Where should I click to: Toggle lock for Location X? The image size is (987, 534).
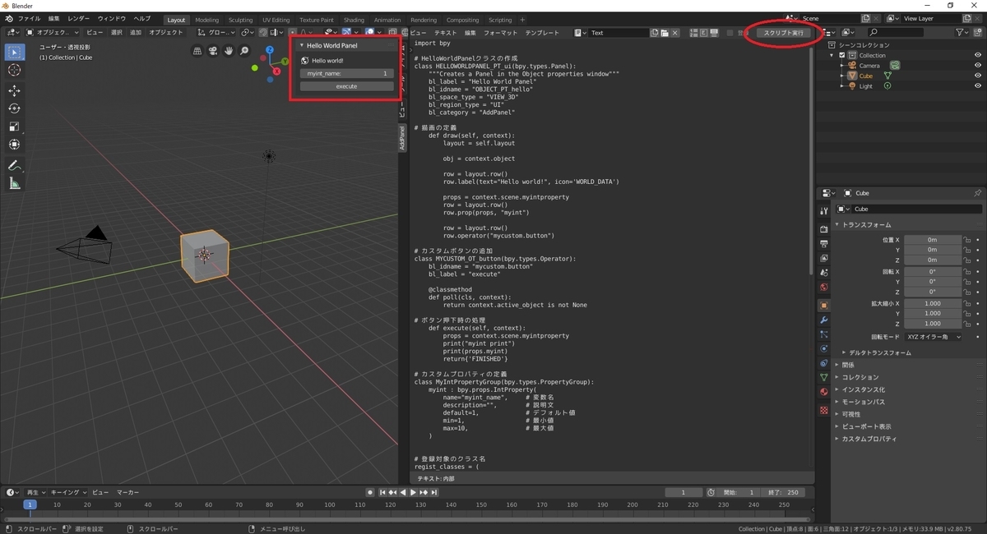click(967, 240)
